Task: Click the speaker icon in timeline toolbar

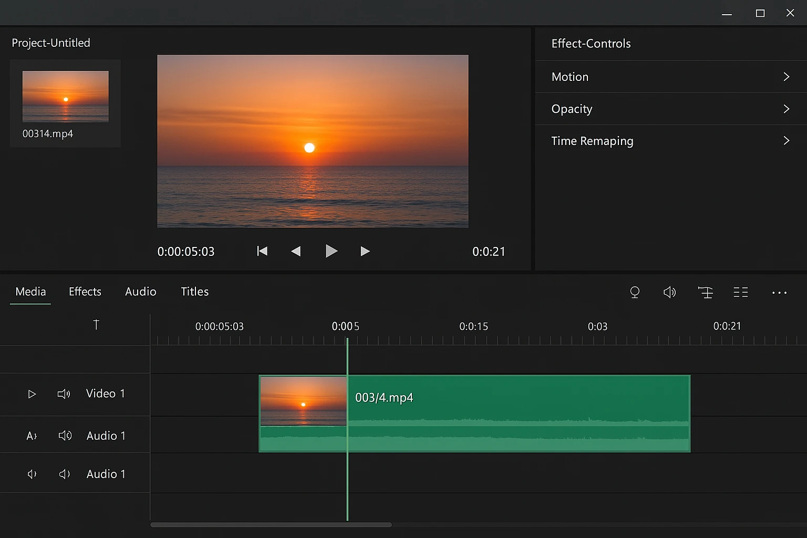Action: [x=669, y=292]
